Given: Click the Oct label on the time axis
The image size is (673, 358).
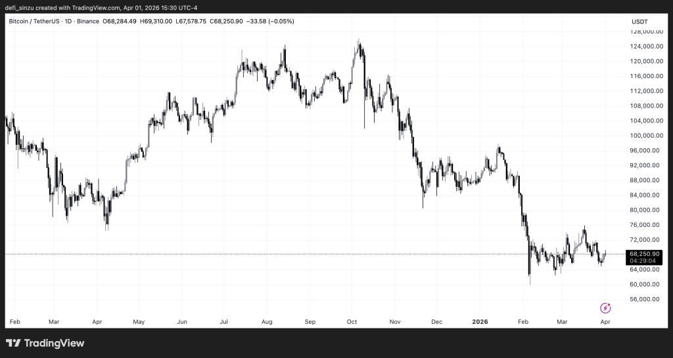Looking at the screenshot, I should (352, 322).
